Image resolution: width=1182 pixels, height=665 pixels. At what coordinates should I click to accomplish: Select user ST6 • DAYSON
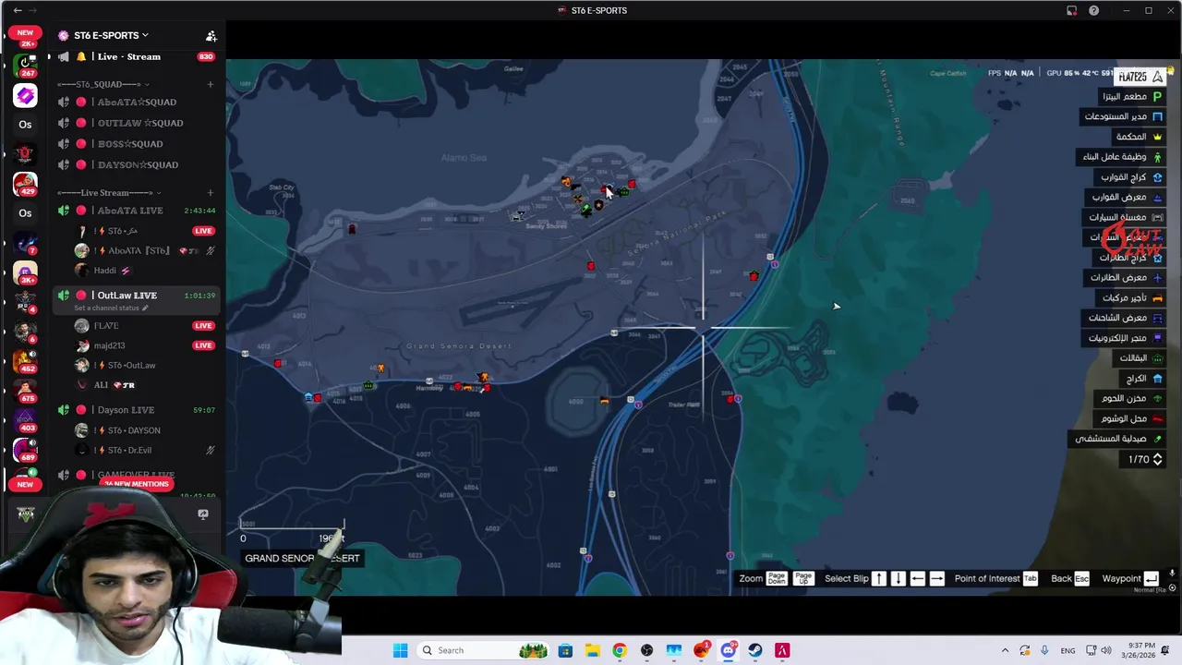click(133, 430)
